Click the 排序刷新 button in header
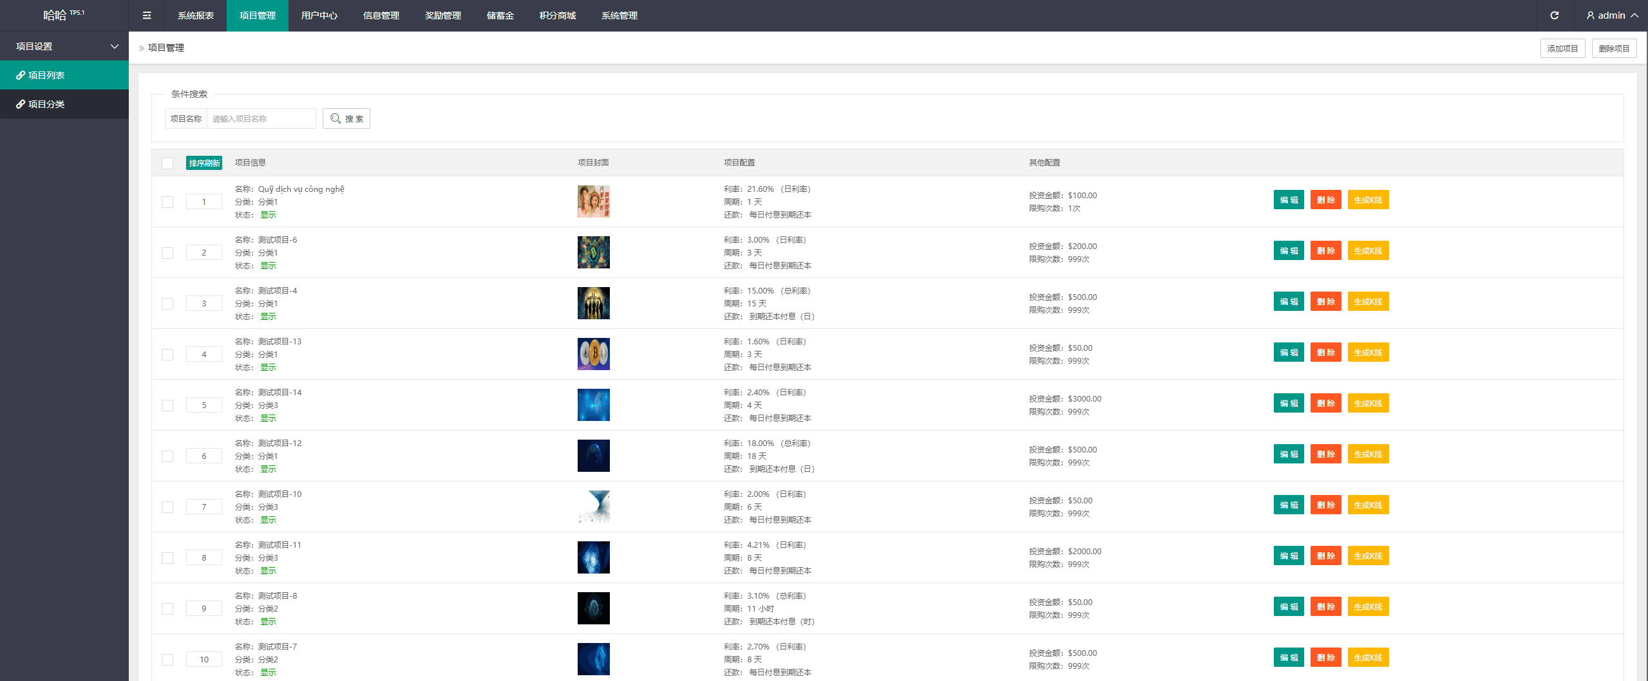The width and height of the screenshot is (1648, 681). (204, 163)
